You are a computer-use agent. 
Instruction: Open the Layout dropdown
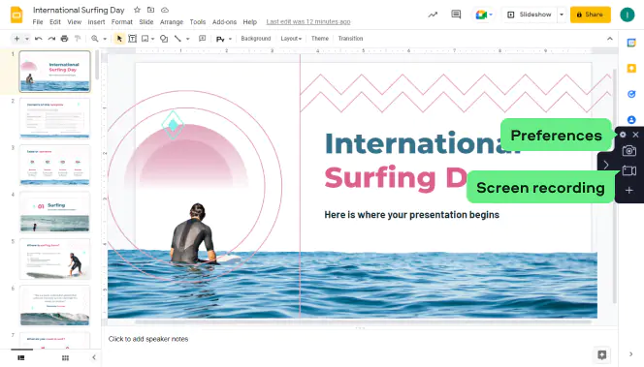coord(291,39)
